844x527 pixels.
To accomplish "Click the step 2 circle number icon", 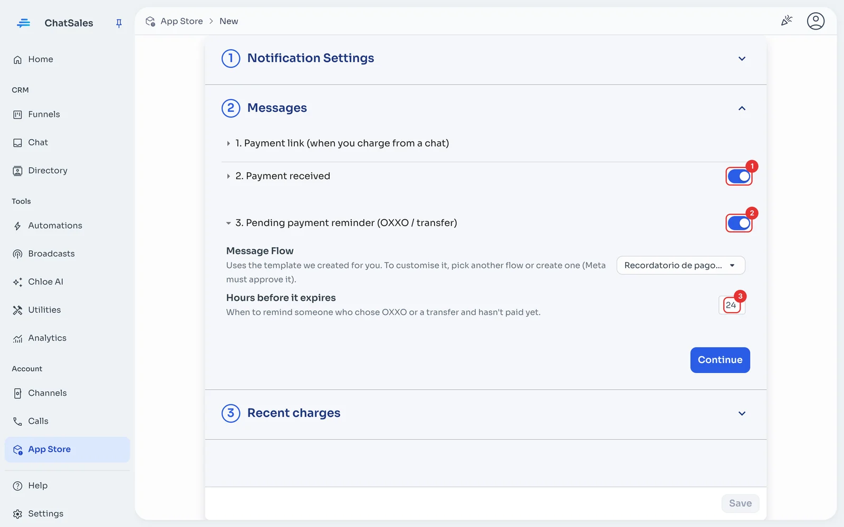I will point(231,108).
